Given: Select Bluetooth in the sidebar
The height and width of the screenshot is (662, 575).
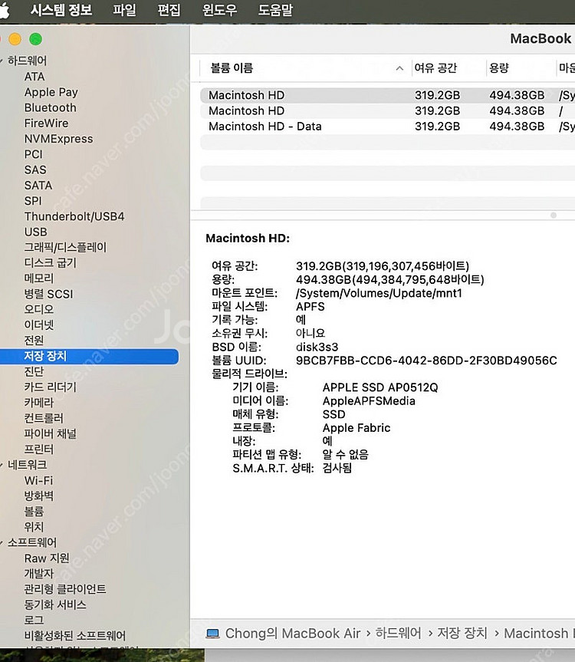Looking at the screenshot, I should 50,107.
